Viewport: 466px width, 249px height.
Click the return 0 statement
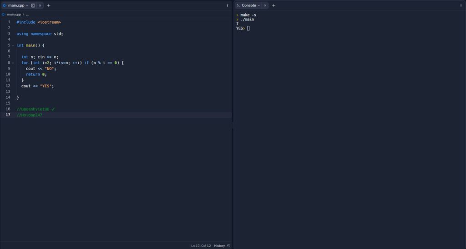click(x=36, y=74)
